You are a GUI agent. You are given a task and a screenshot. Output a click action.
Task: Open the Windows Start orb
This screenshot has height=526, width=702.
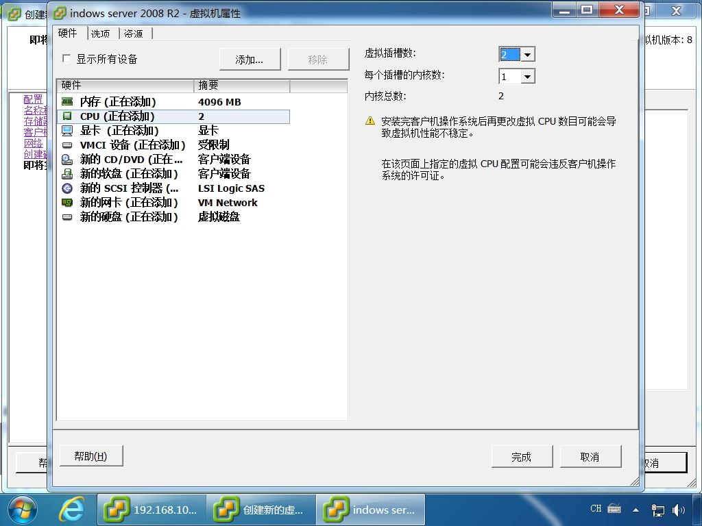coord(23,510)
